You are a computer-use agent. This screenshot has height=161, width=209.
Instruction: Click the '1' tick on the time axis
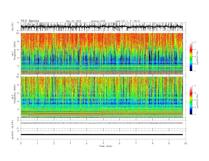(x=37, y=143)
